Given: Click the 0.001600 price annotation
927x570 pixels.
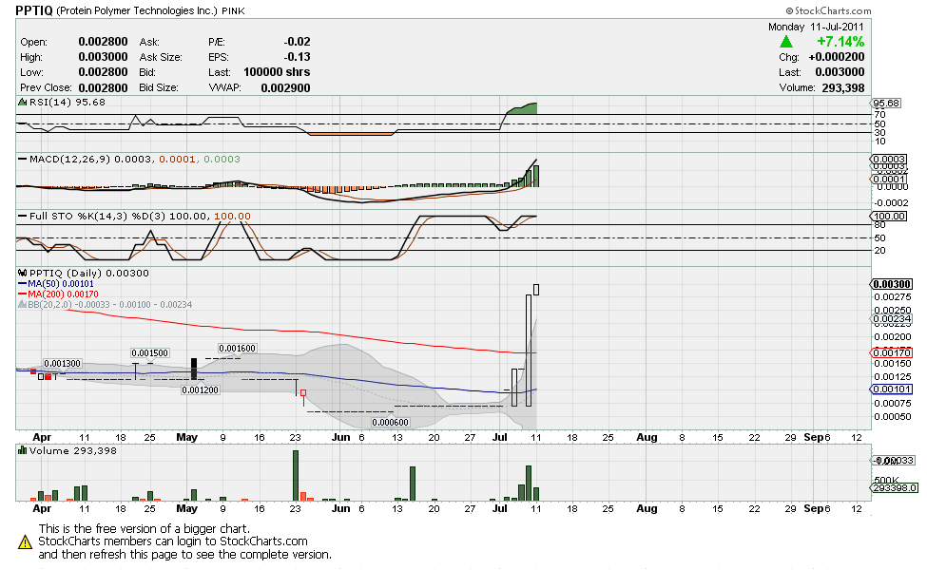Looking at the screenshot, I should tap(237, 349).
